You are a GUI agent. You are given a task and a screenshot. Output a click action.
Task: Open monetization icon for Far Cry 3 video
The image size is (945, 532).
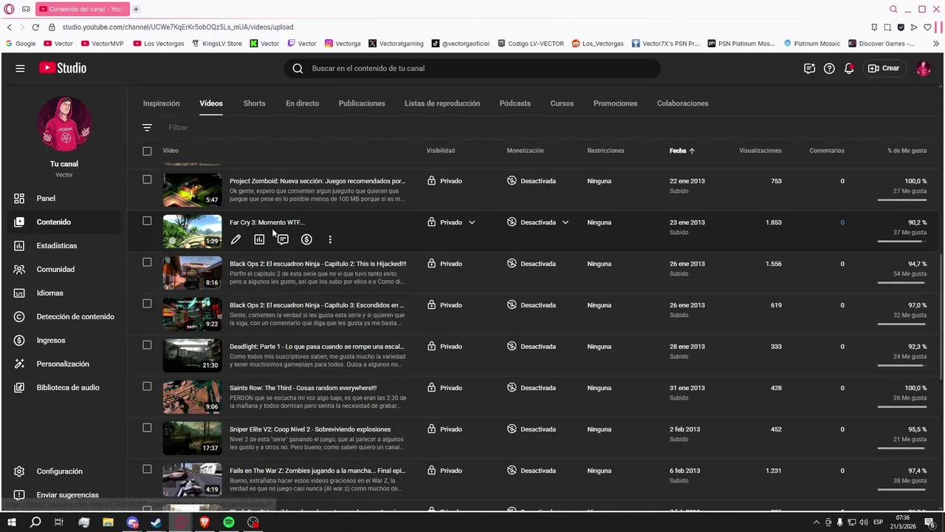(306, 239)
